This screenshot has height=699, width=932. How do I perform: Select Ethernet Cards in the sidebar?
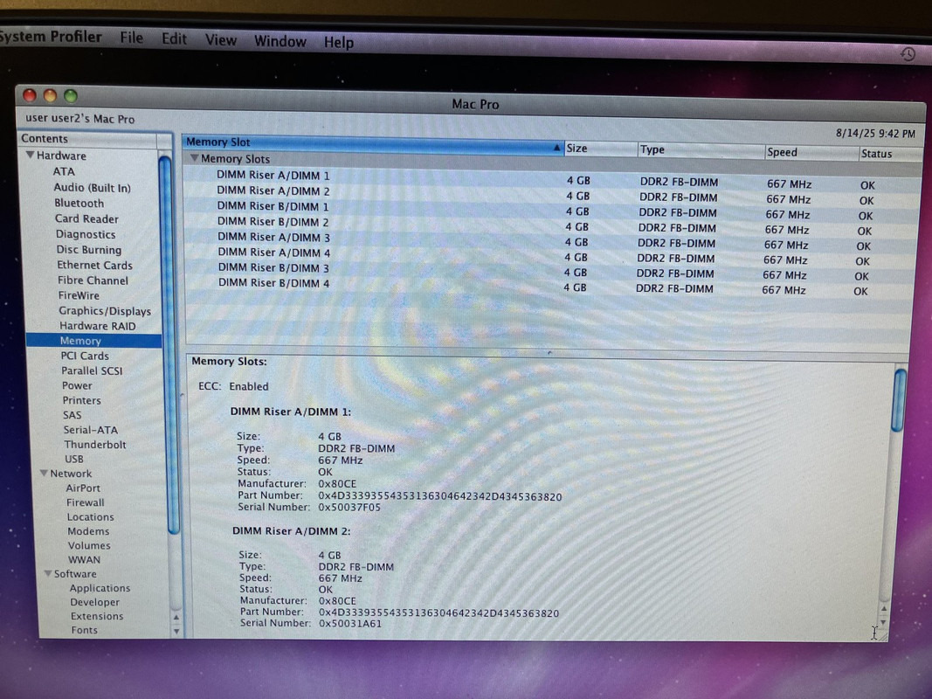click(x=94, y=265)
